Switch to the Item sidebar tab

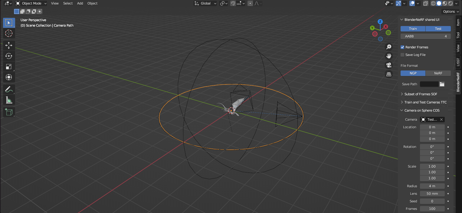point(458,22)
